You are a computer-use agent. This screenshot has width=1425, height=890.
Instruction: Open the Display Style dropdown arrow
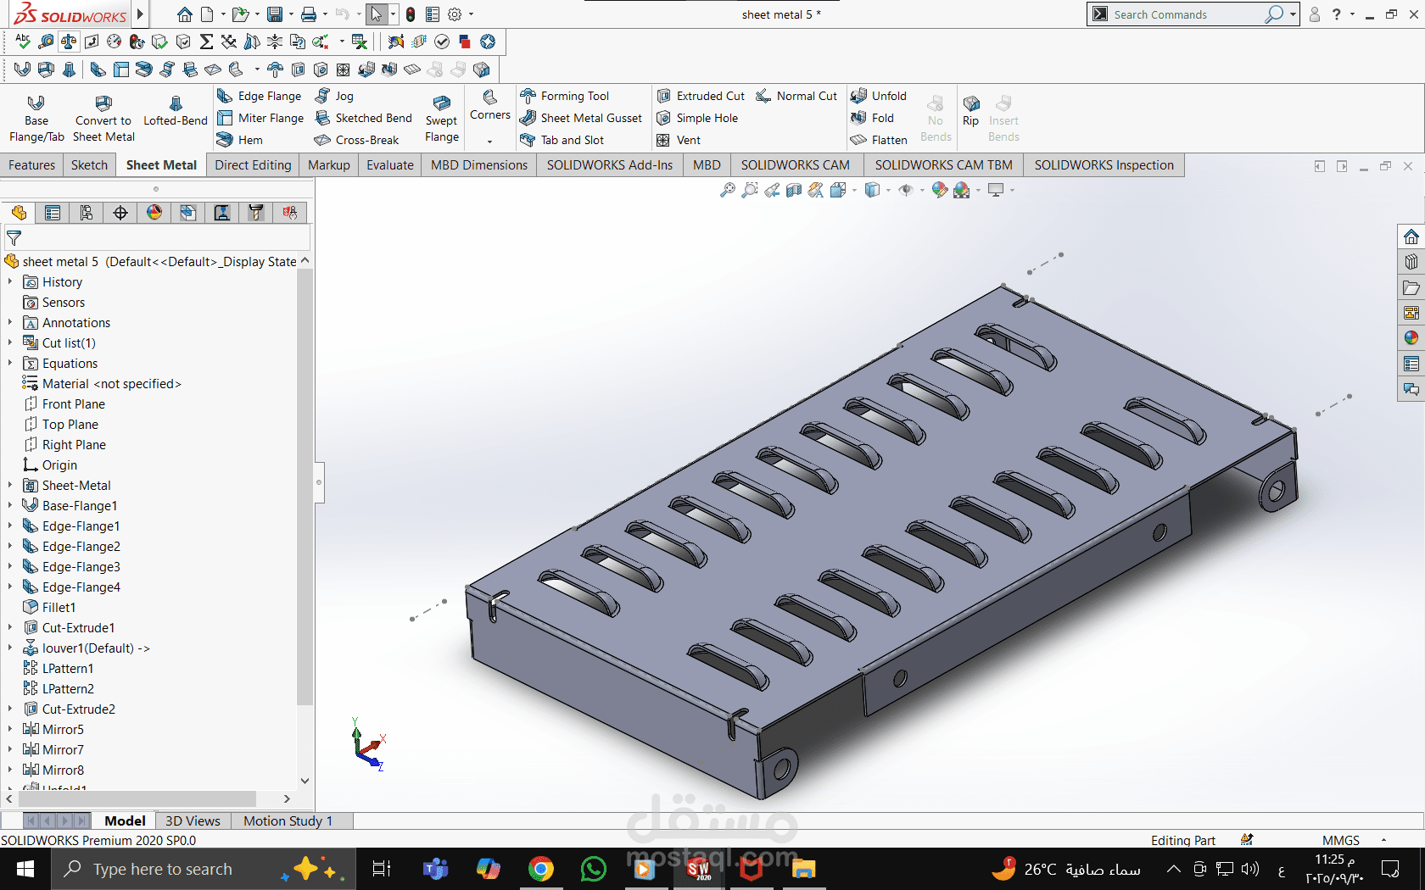coord(888,190)
